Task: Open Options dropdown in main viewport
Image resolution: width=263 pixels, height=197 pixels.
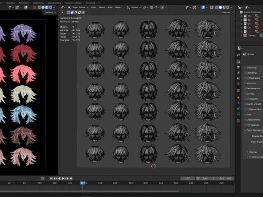Action: tap(227, 13)
